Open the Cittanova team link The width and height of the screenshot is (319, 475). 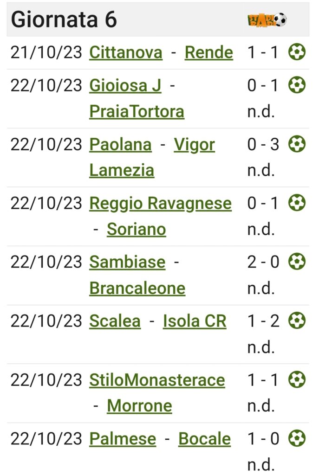(126, 52)
